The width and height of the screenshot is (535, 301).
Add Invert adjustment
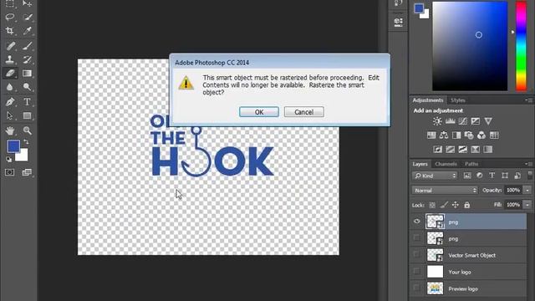[x=437, y=150]
